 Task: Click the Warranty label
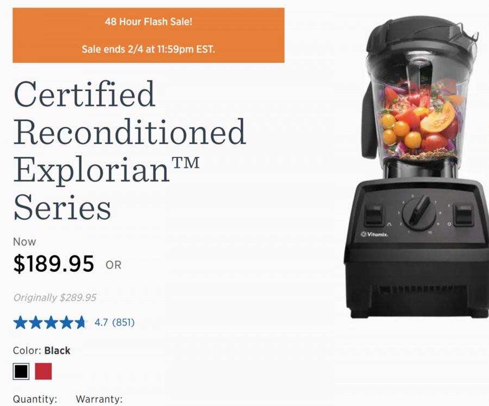99,399
